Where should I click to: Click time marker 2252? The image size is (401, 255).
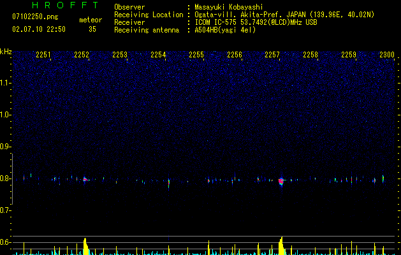[x=82, y=54]
